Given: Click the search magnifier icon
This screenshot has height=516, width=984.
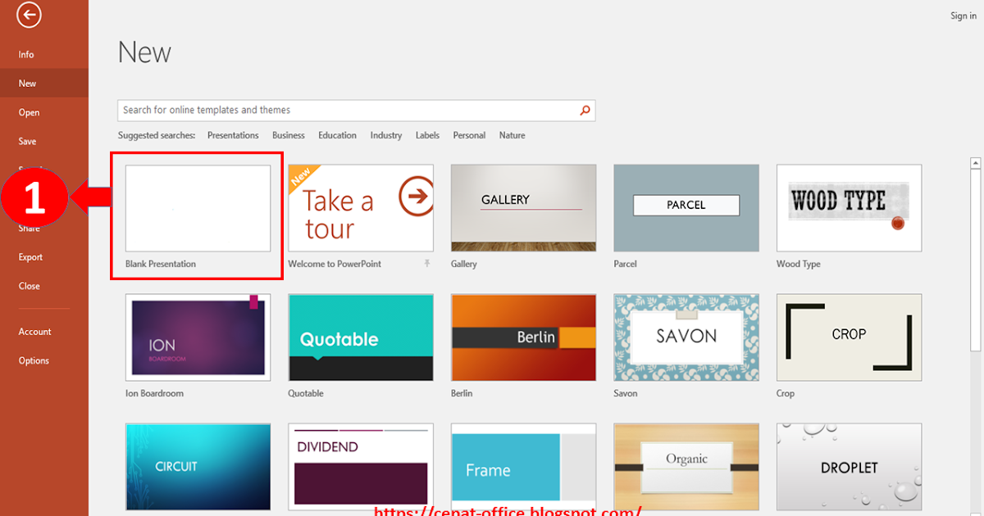Looking at the screenshot, I should coord(585,111).
